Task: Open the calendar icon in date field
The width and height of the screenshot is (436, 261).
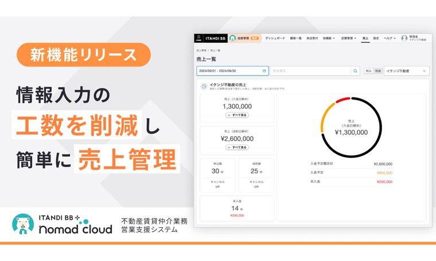Action: tap(264, 71)
